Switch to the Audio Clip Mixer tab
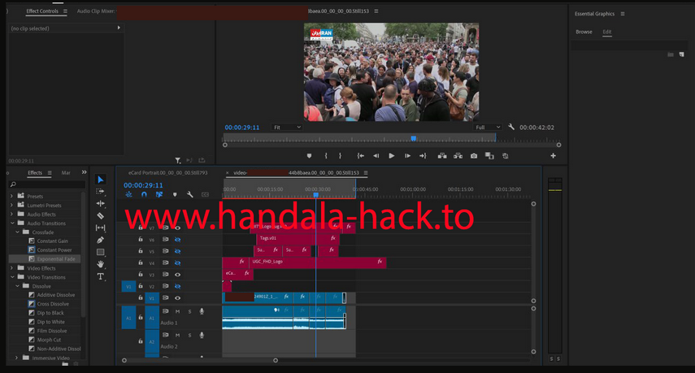This screenshot has height=373, width=695. [x=95, y=11]
